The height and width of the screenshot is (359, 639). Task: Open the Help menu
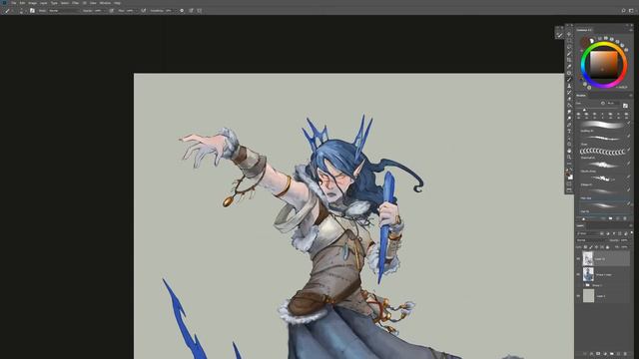click(118, 3)
